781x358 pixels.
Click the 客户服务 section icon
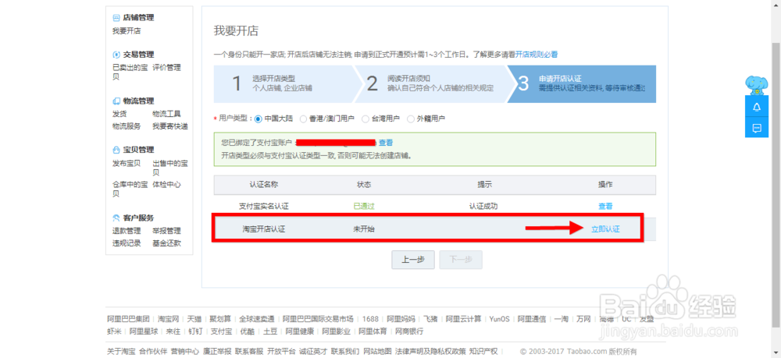[116, 218]
